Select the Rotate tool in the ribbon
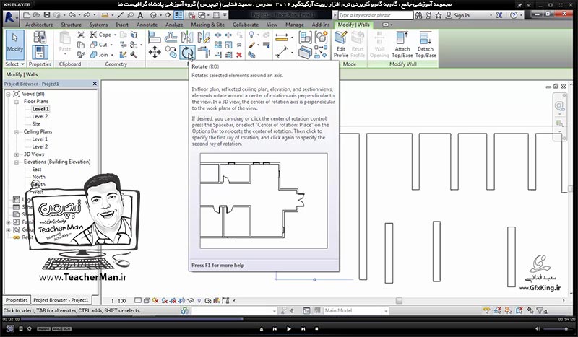Image resolution: width=578 pixels, height=337 pixels. [x=187, y=52]
